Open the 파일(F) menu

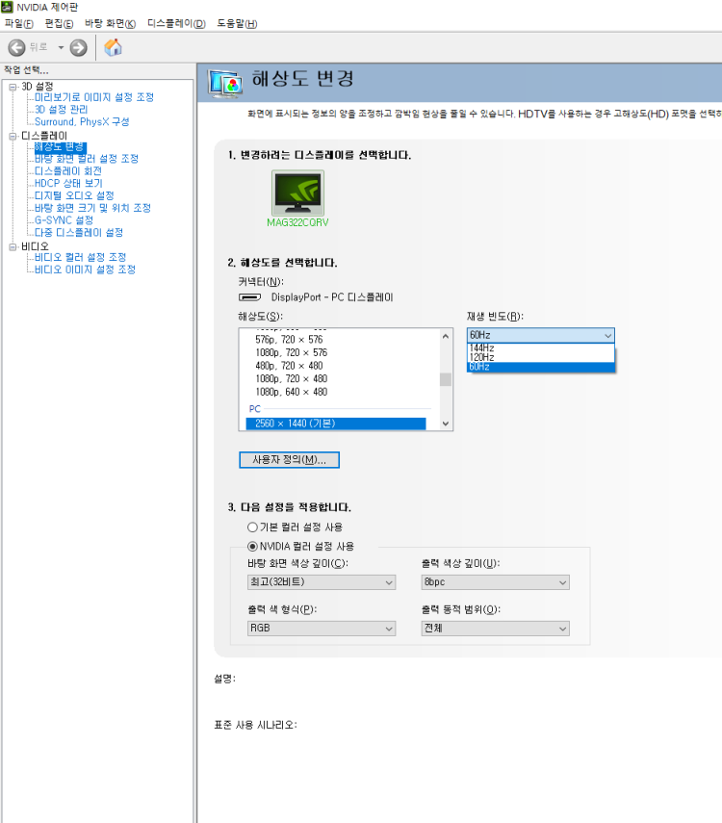point(19,24)
